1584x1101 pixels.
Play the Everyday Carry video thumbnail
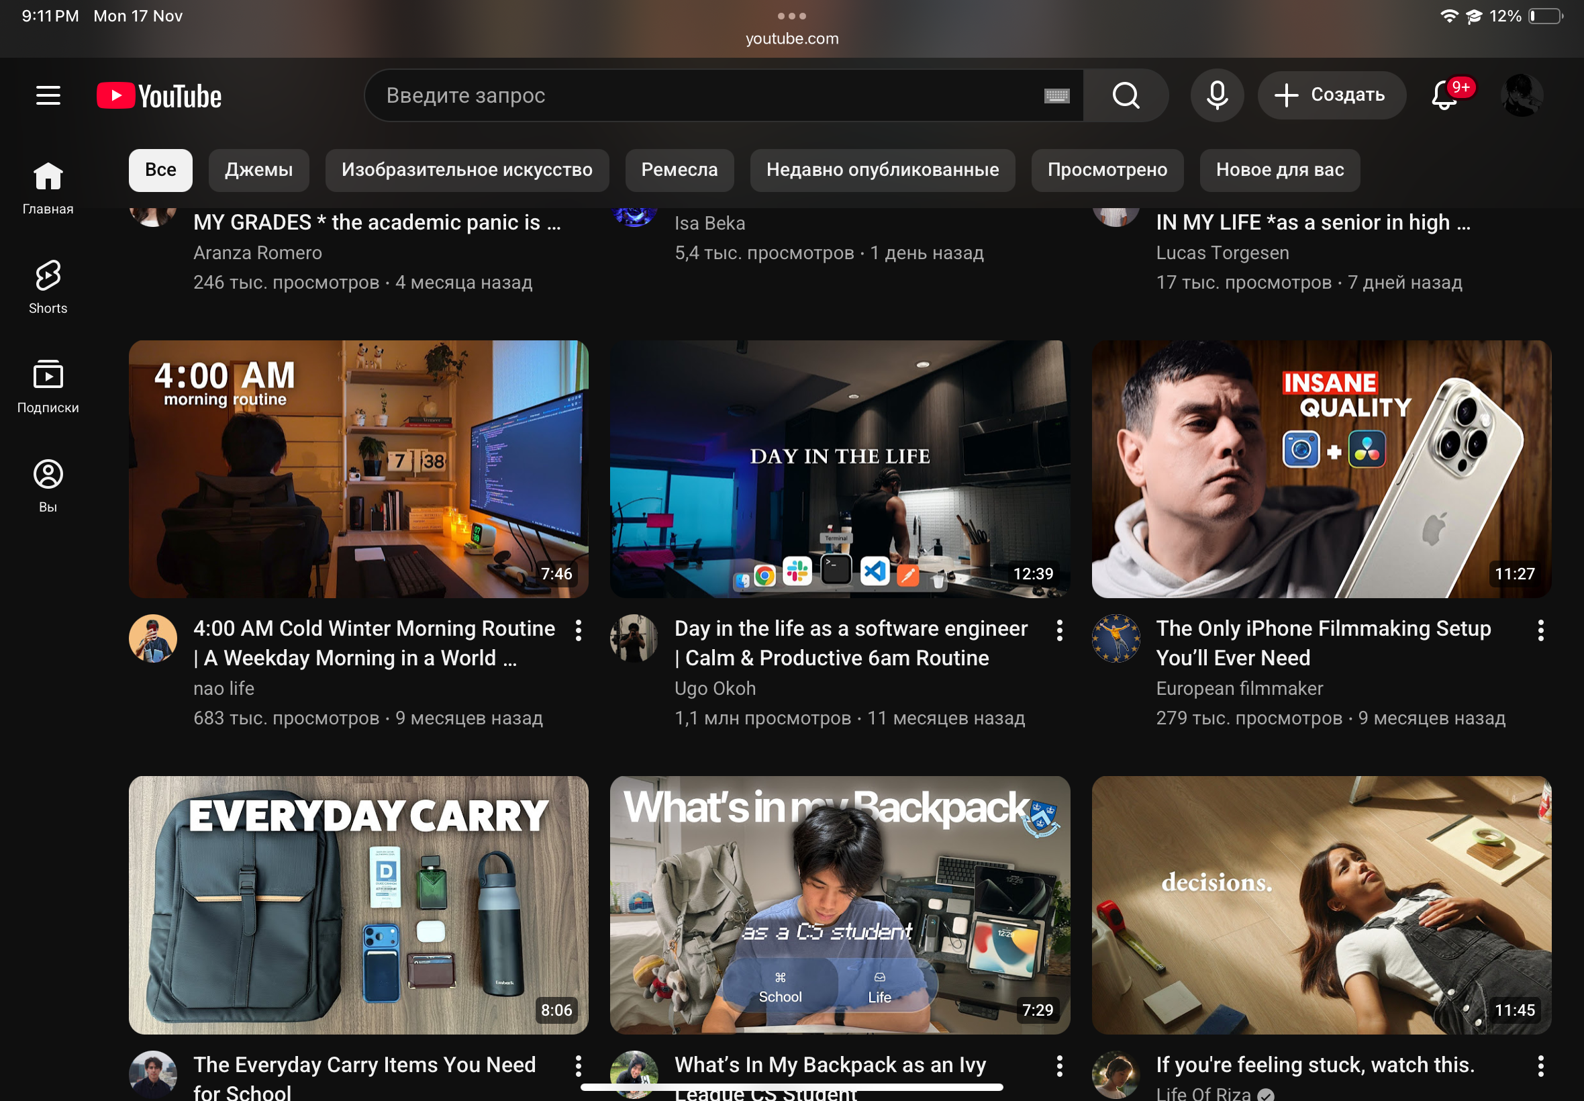tap(358, 904)
